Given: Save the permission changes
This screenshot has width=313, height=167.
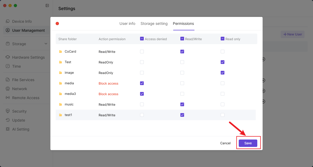Looking at the screenshot, I should (248, 143).
